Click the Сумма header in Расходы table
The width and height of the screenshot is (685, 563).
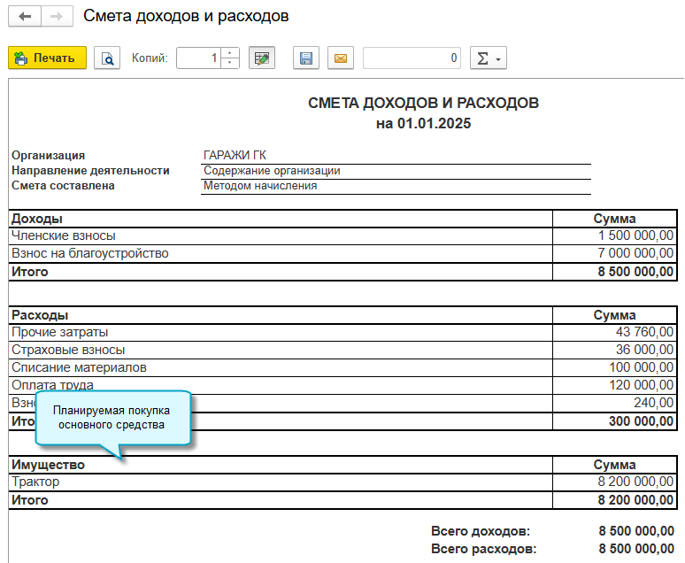[615, 315]
